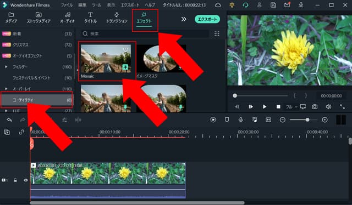352x205 pixels.
Task: Click the lightbulb tips icon
Action: (x=232, y=5)
